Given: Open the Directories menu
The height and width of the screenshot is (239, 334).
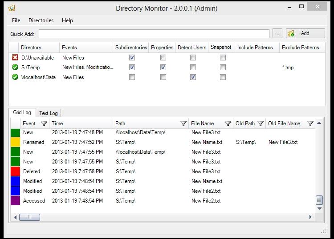Looking at the screenshot, I should coord(41,20).
